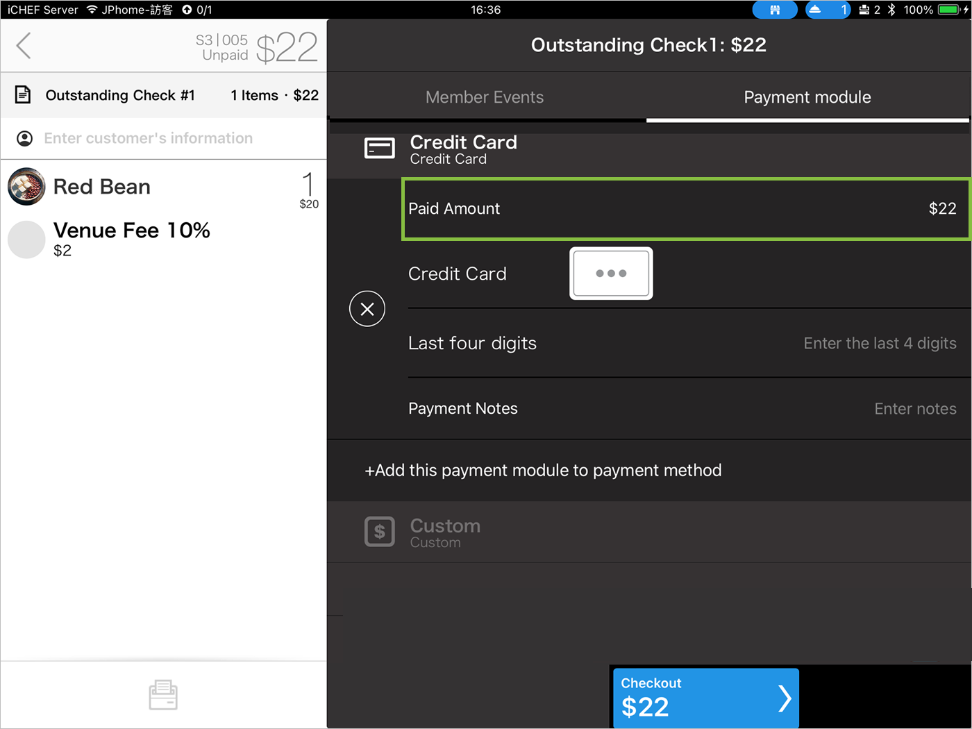This screenshot has height=729, width=972.
Task: Tap the Paid Amount field
Action: click(x=685, y=209)
